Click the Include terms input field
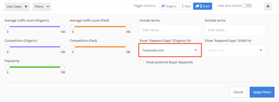The width and height of the screenshot is (279, 102). 170,30
